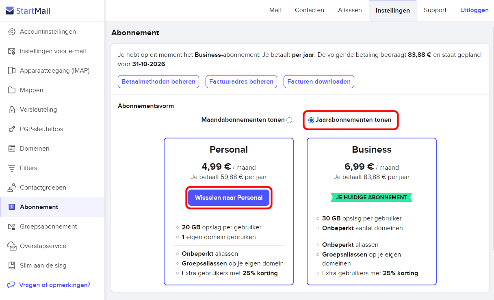Open Instellingen voor e-mail menu item
The image size is (494, 300).
click(52, 51)
